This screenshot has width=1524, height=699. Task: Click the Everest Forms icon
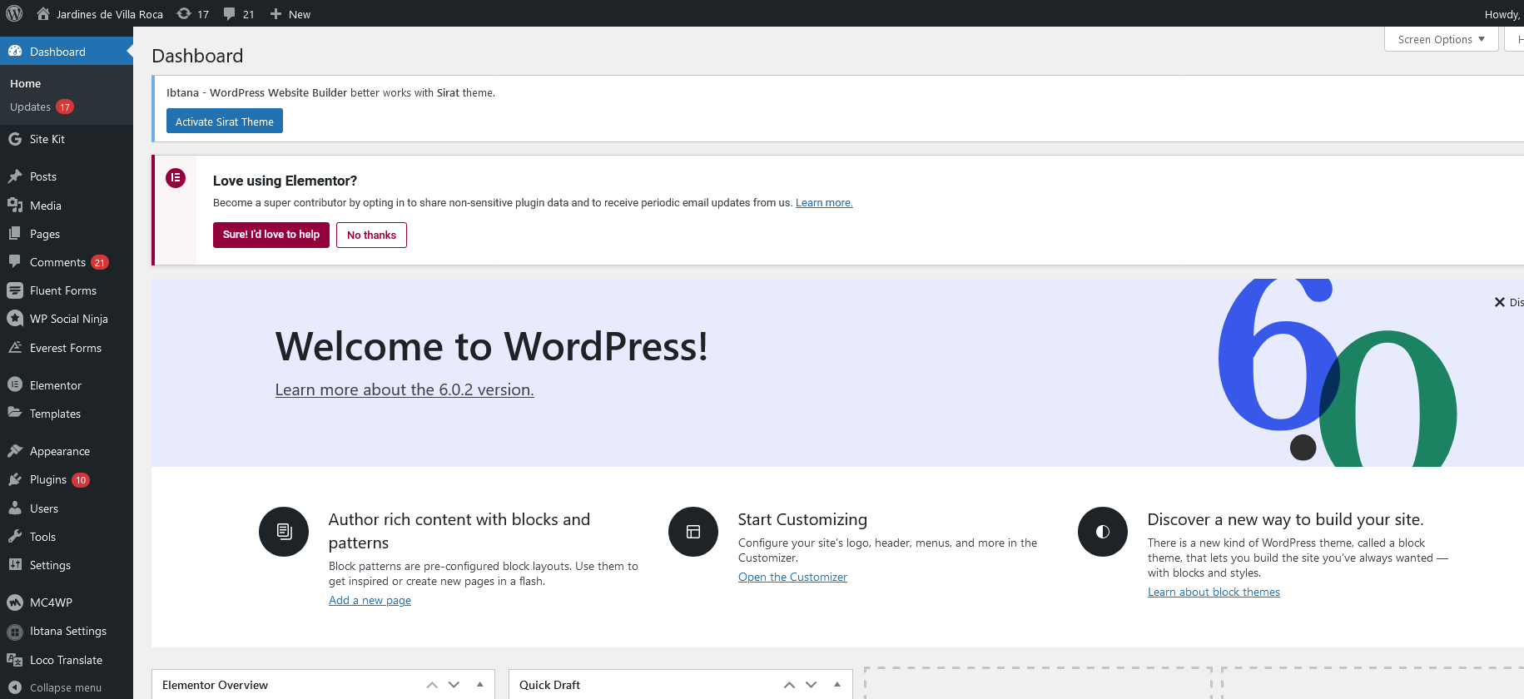pos(15,347)
